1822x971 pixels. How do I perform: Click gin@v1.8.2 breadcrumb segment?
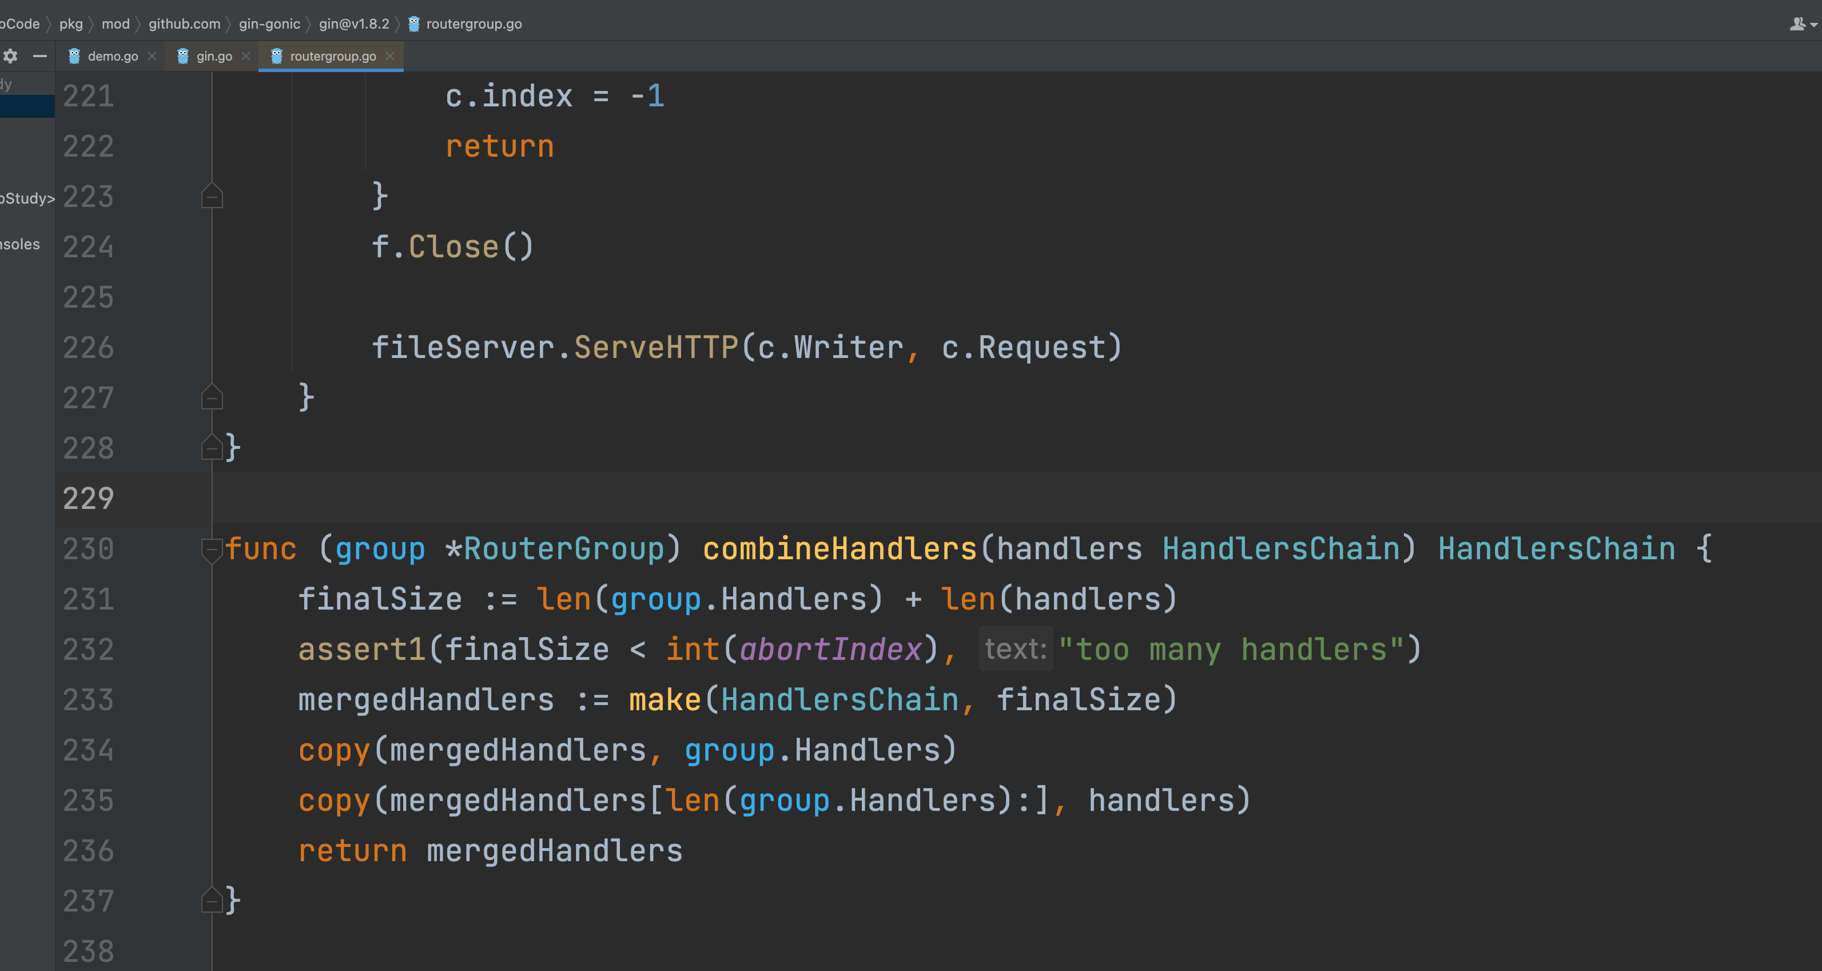click(353, 24)
